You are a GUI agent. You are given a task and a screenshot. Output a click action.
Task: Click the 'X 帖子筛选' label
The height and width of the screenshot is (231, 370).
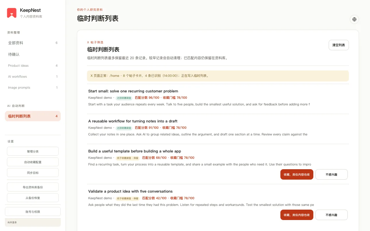click(x=95, y=42)
